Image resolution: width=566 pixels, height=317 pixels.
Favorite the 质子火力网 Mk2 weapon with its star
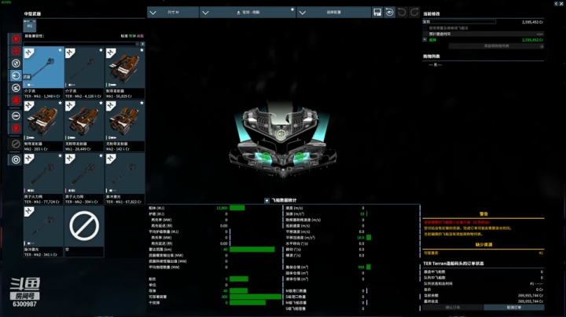101,156
